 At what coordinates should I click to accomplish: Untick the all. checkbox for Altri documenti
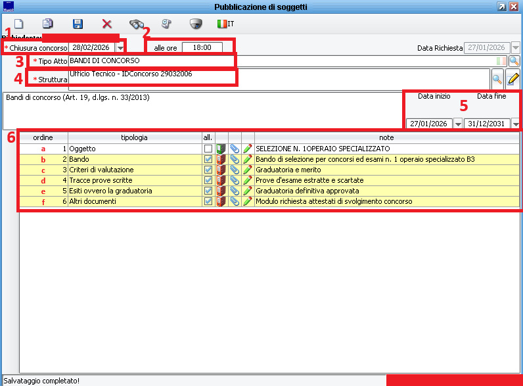[208, 201]
